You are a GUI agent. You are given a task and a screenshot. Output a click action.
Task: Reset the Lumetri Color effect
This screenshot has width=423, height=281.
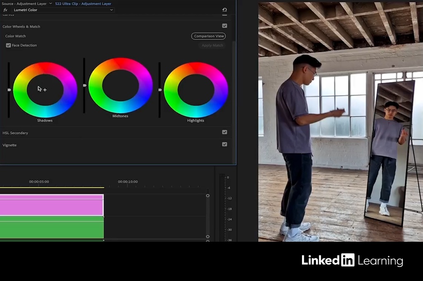point(224,10)
